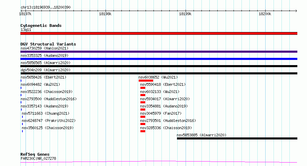Click the right arrowhead of the ruler

(296, 11)
